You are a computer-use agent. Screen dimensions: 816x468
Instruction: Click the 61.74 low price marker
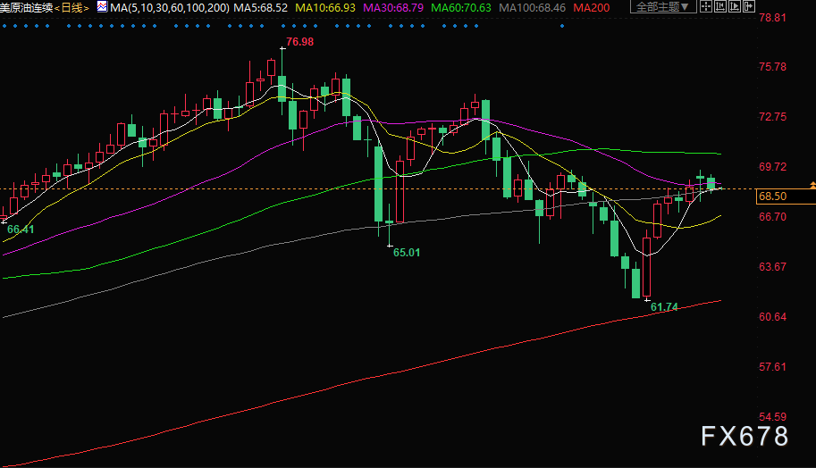pyautogui.click(x=665, y=307)
